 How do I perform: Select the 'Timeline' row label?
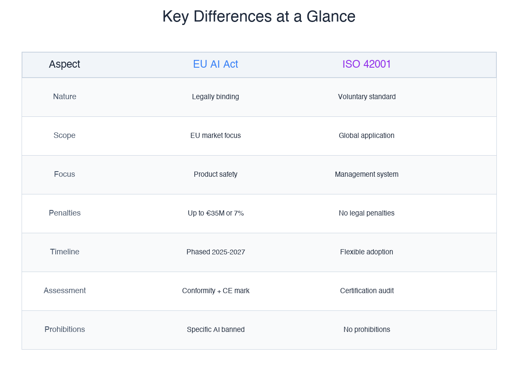[64, 252]
